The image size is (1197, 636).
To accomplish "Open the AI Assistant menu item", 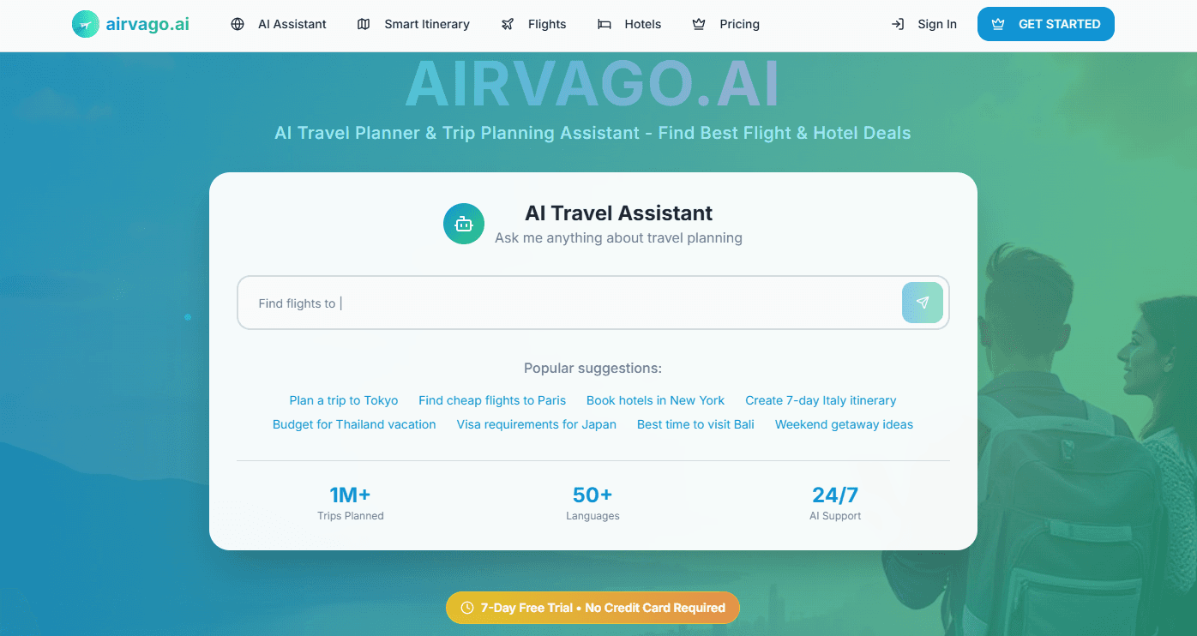I will 292,24.
